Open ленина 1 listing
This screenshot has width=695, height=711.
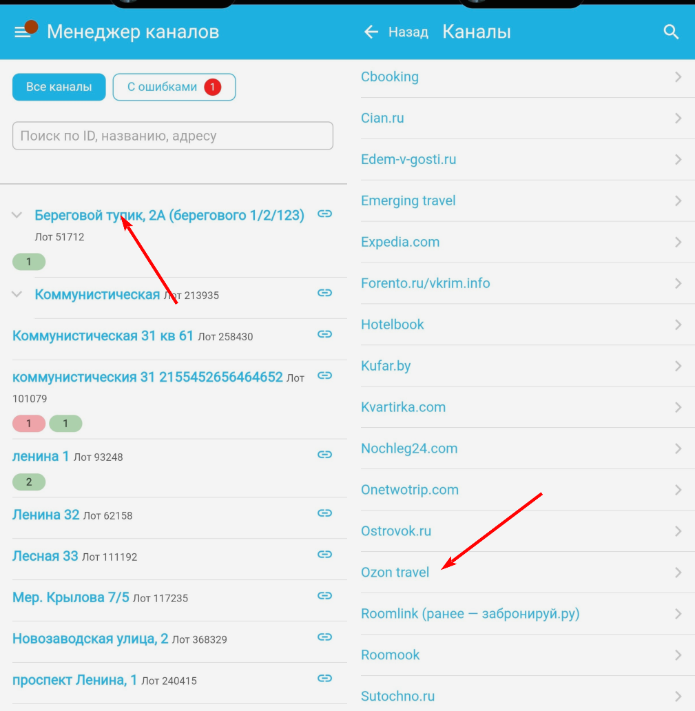click(x=41, y=455)
